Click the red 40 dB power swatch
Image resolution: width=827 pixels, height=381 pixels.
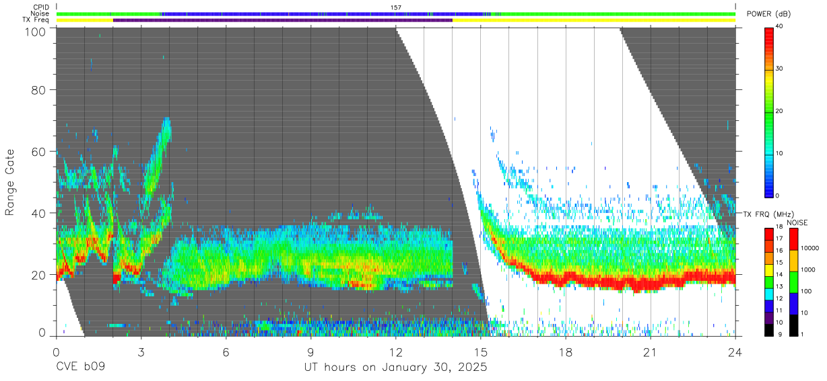[x=770, y=30]
